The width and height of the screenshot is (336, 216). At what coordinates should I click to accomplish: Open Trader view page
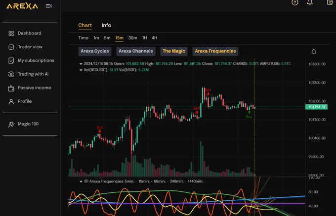30,47
